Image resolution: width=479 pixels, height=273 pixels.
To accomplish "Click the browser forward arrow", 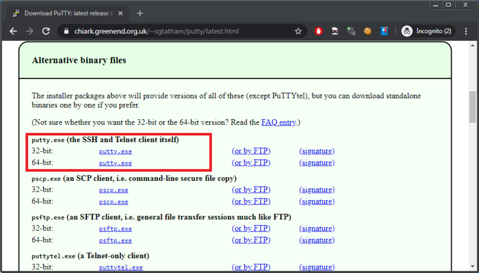I will point(30,31).
